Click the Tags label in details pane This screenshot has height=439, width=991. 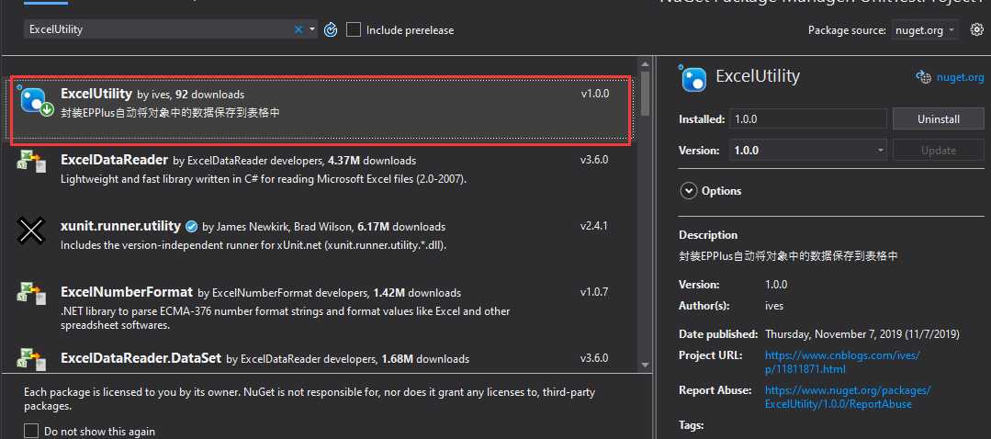pos(691,425)
